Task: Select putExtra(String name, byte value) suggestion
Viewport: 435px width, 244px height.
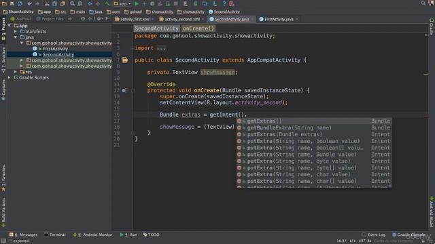Action: tap(314, 161)
